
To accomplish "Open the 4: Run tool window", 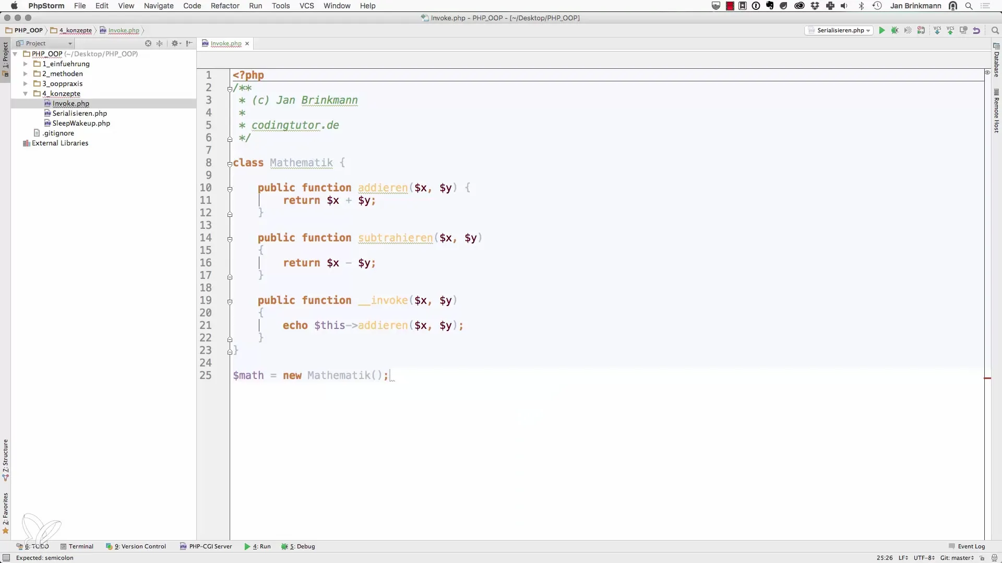I will (257, 546).
